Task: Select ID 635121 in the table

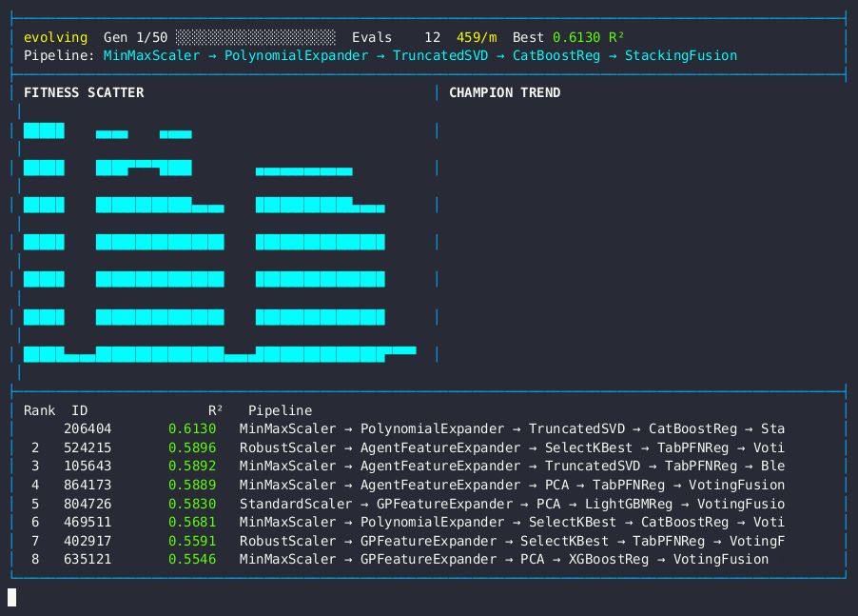Action: click(88, 560)
